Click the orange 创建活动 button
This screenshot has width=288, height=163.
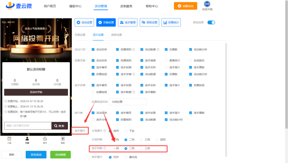click(185, 6)
